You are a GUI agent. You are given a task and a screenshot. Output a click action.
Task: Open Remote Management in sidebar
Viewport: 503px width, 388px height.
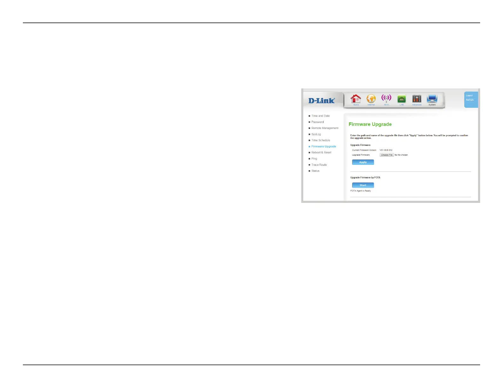(x=325, y=128)
